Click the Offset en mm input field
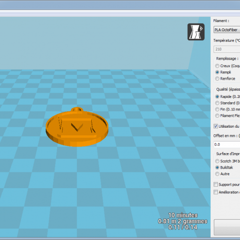The image size is (240, 240). [x=227, y=144]
